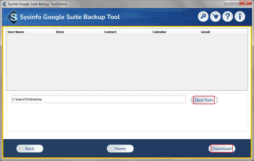Close the Sysinfo Backup Tool window

click(x=245, y=3)
